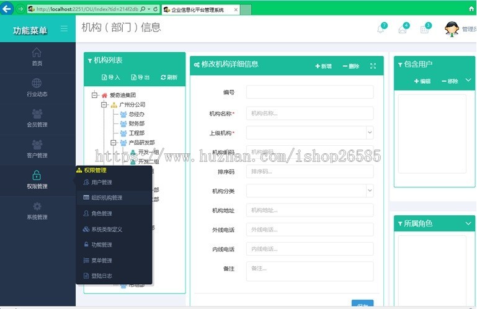Click the administrator avatar picture
The image size is (477, 309).
(x=452, y=29)
